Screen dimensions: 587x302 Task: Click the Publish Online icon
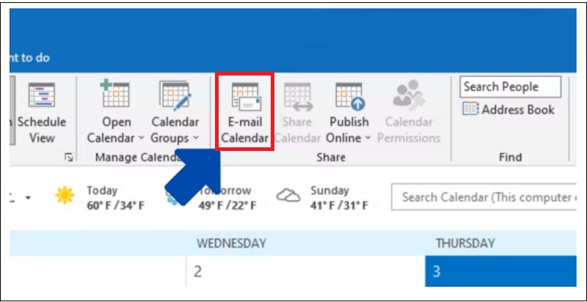click(x=349, y=96)
